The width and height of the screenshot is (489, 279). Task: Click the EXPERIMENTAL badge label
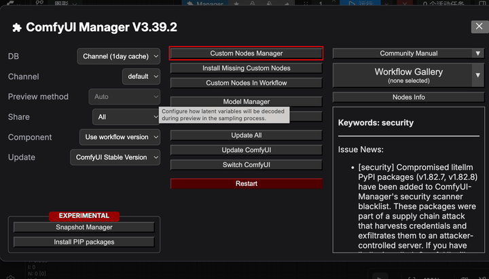point(84,216)
